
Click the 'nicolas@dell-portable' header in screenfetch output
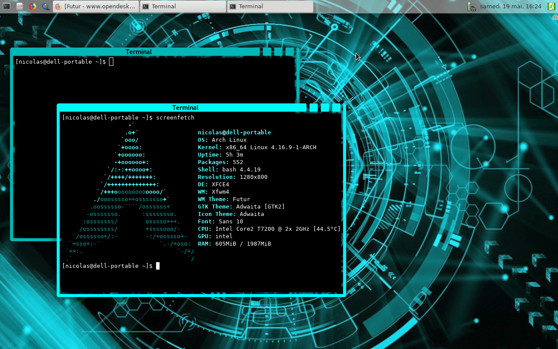pyautogui.click(x=235, y=133)
